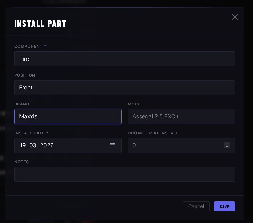This screenshot has width=253, height=223.
Task: Focus the Brand field containing Maxxis
Action: (x=68, y=116)
